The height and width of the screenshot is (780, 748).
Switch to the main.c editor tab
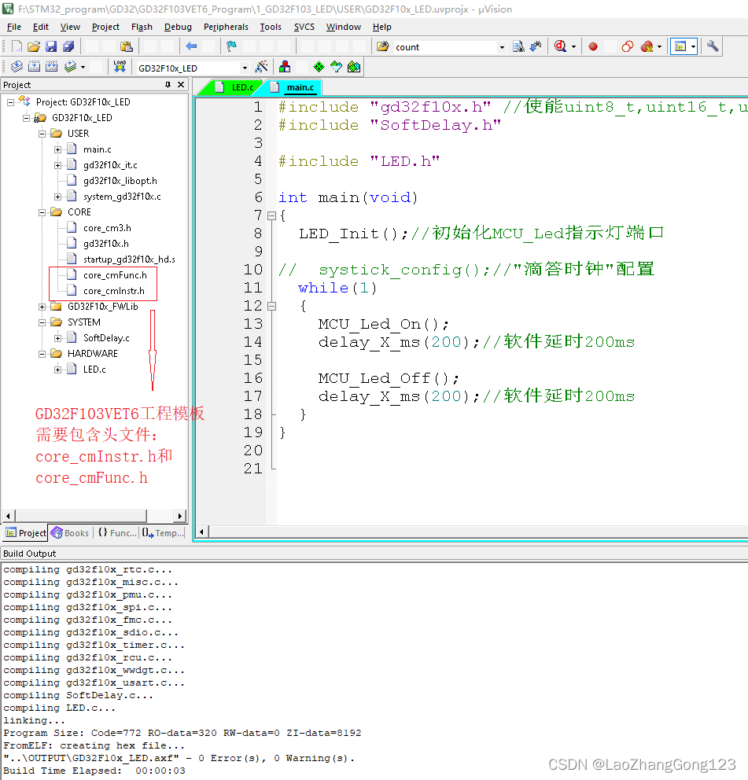pyautogui.click(x=293, y=87)
